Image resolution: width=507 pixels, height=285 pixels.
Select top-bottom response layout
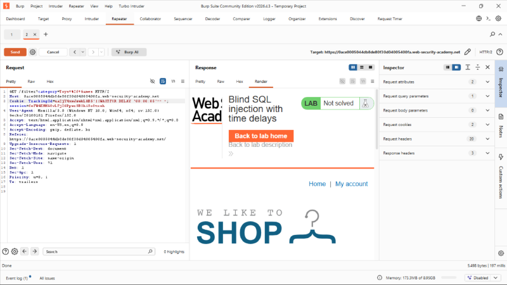tap(362, 67)
